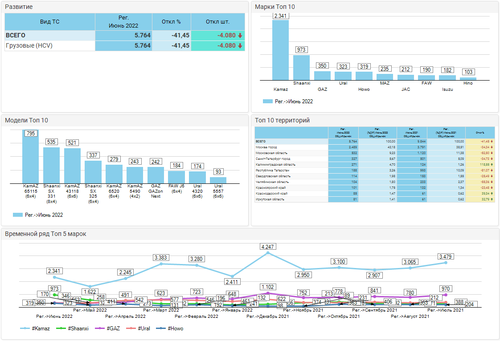Click the Shaanxi SX 331 bar in Модели
Screen dimensions: 500x353
click(51, 165)
